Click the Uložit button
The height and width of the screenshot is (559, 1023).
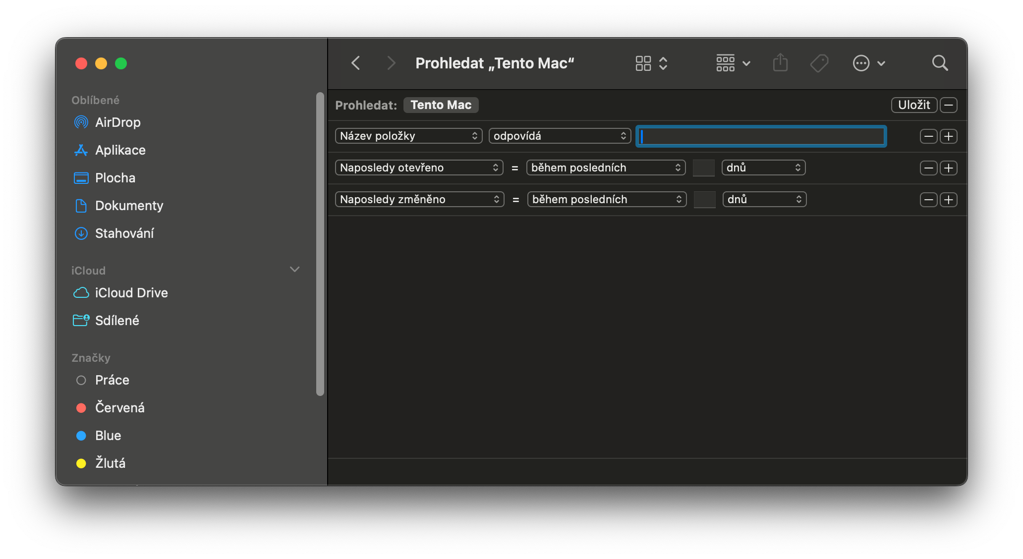click(913, 105)
